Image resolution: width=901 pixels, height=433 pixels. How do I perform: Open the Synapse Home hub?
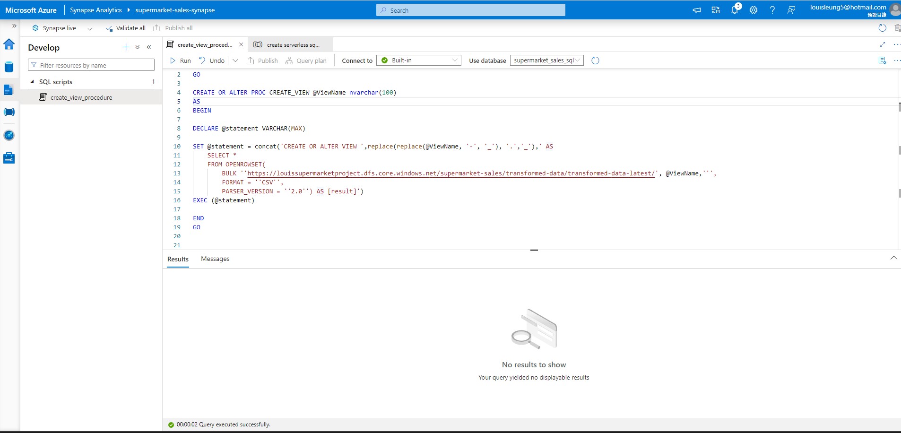(x=9, y=44)
